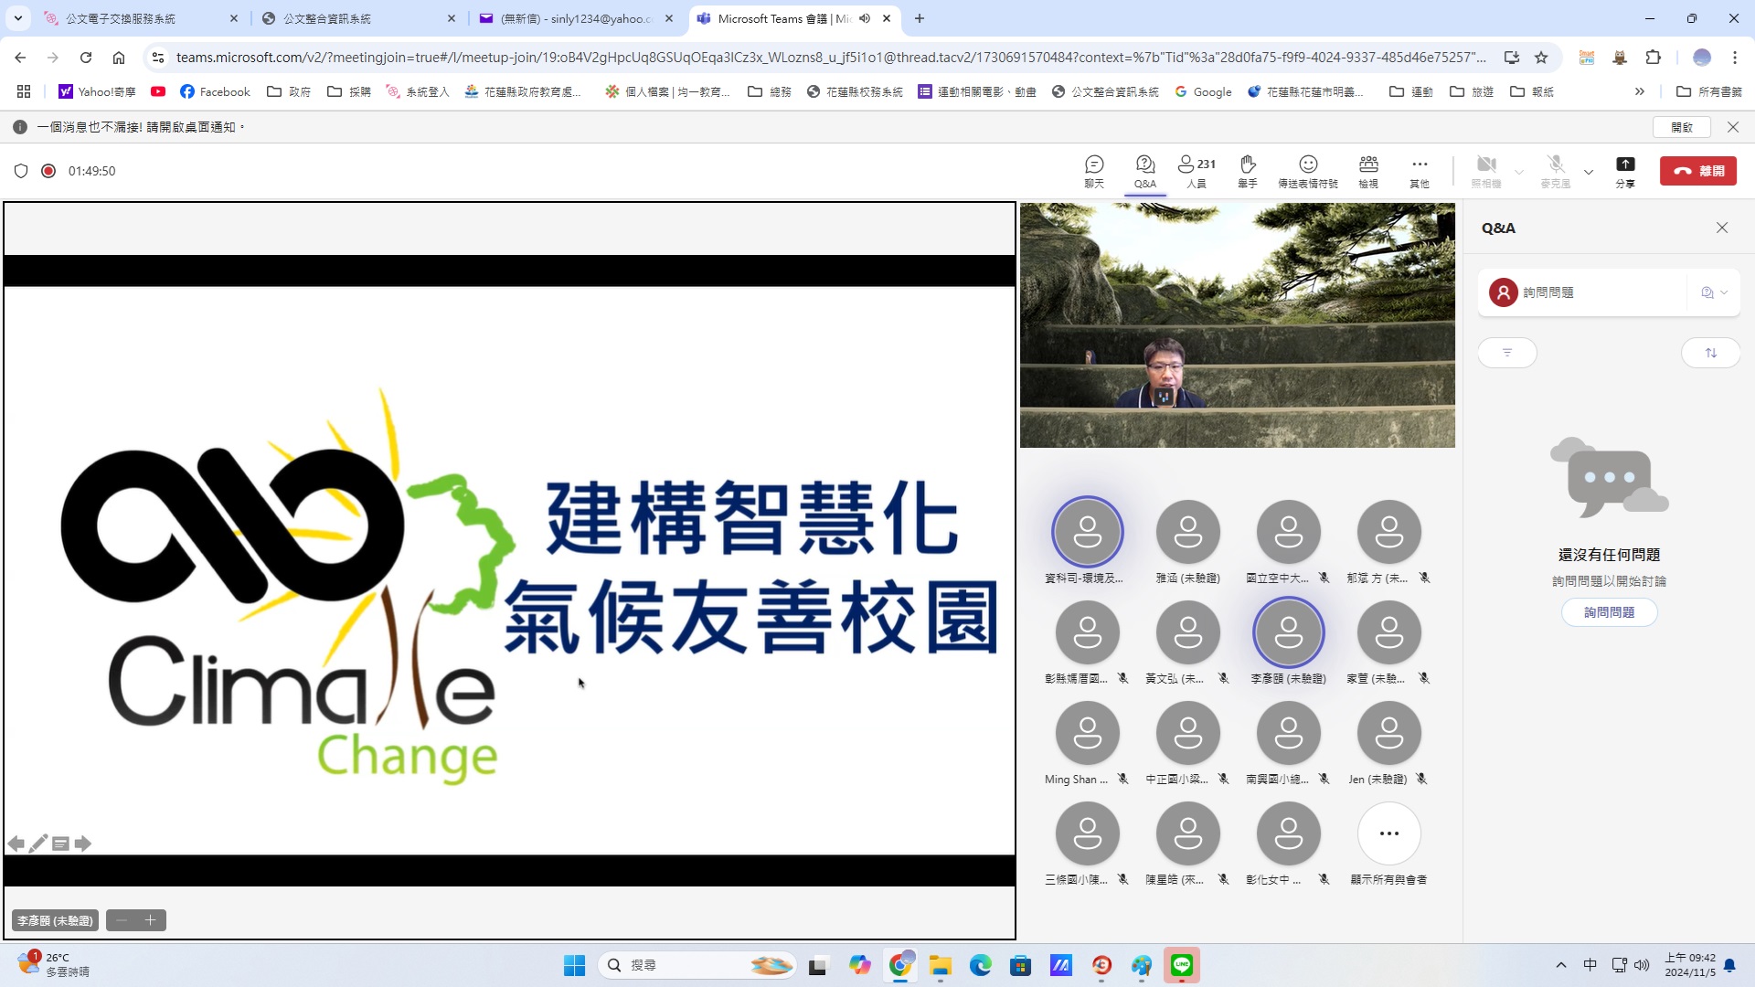Click the slide pen annotation icon
The height and width of the screenshot is (987, 1755).
coord(37,844)
